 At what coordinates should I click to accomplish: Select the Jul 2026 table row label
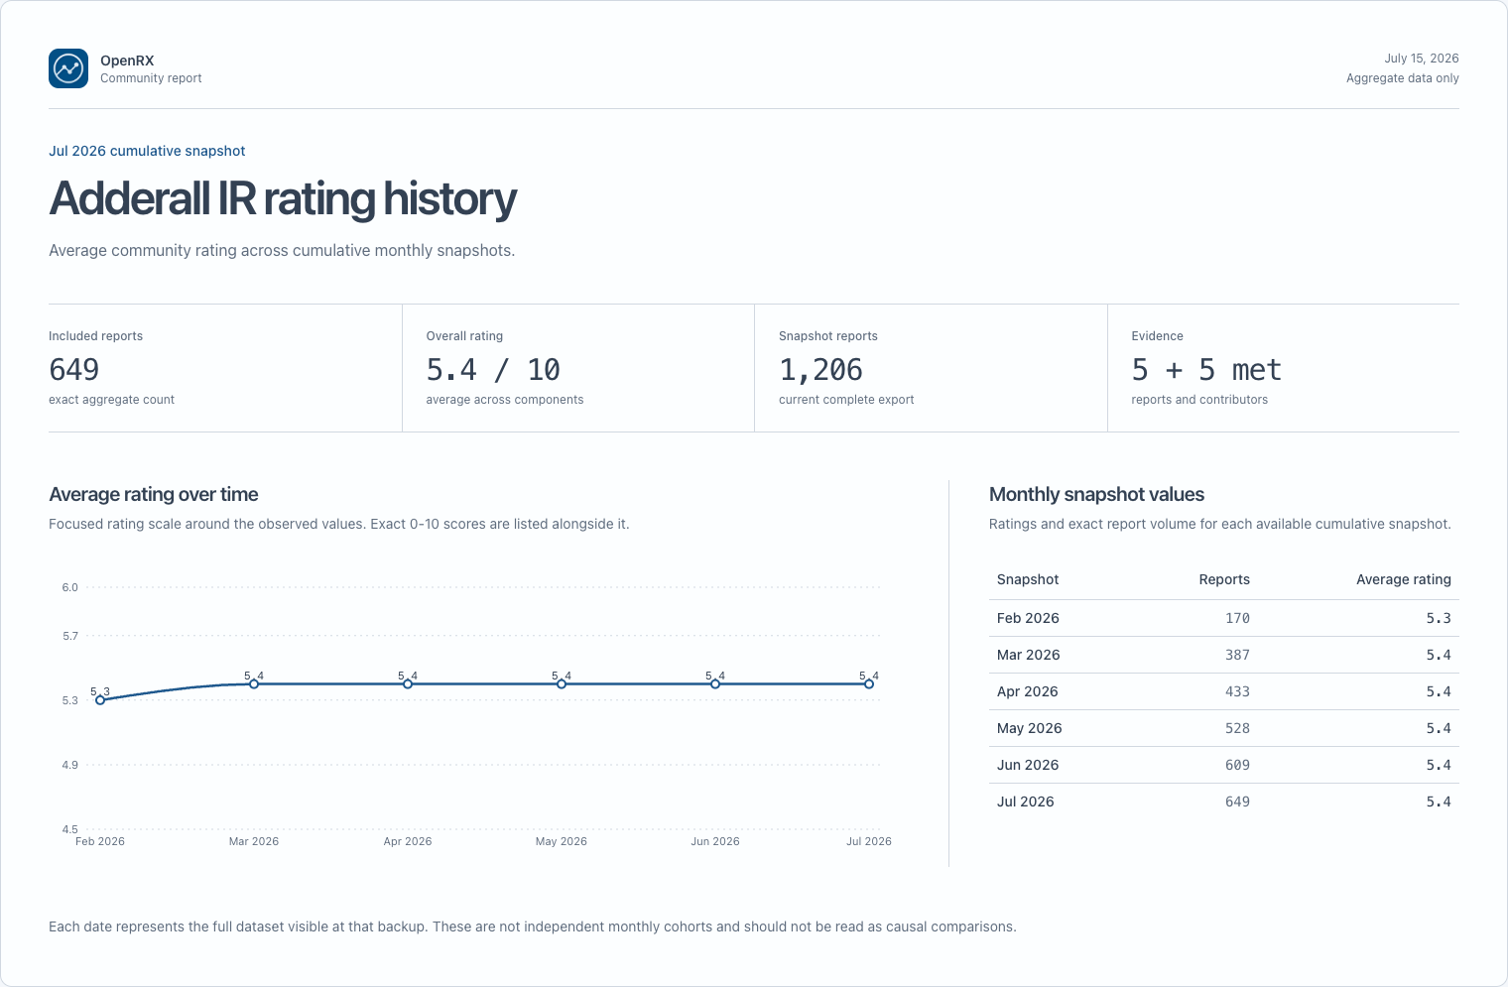[1026, 802]
